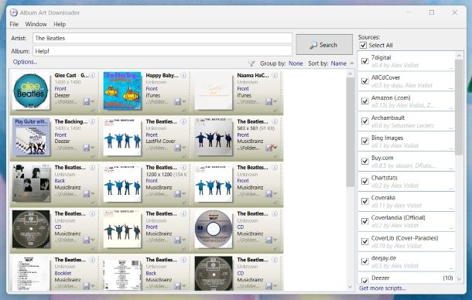This screenshot has width=472, height=300.
Task: Open save dropdown arrow on Naama HaC result
Action: 275,102
